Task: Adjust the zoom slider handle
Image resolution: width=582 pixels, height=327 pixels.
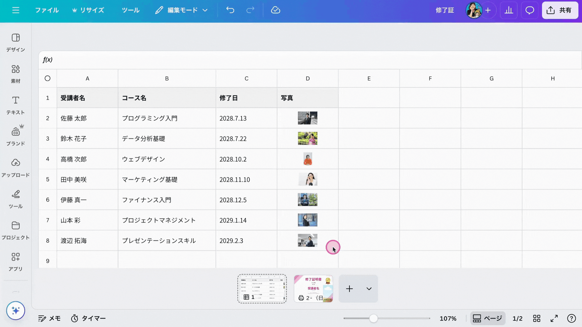Action: (x=373, y=318)
